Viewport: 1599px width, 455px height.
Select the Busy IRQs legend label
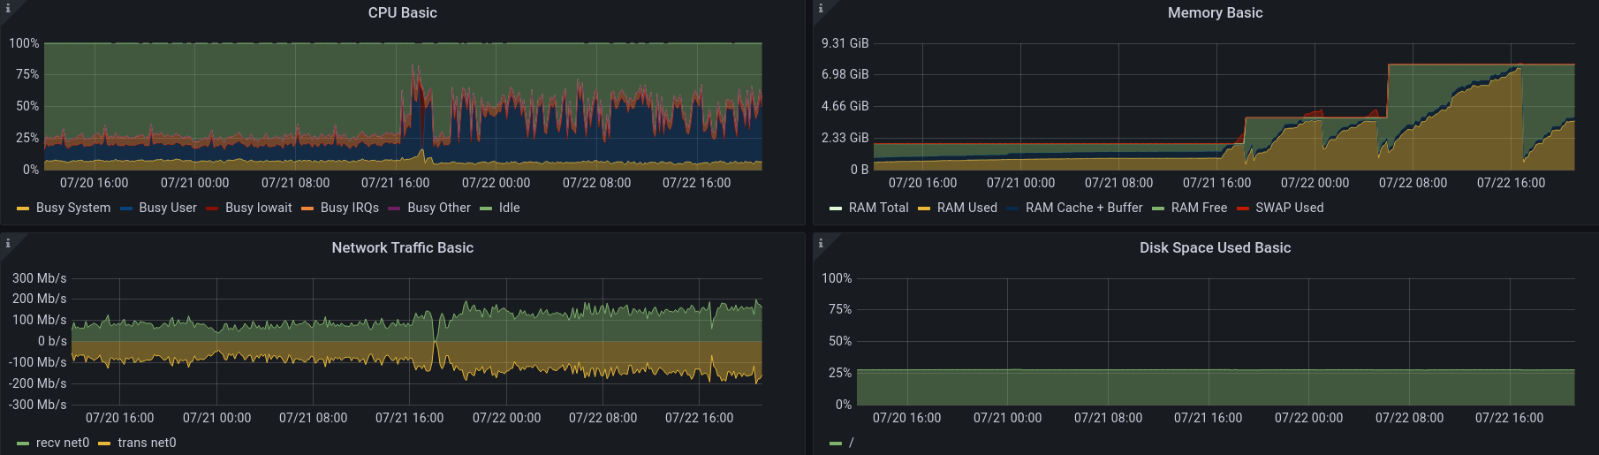coord(349,208)
